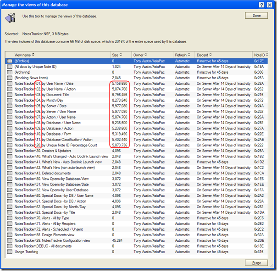This screenshot has height=271, width=277.
Task: Select row 60. Special Docs - by DB / User Name
Action: [136, 195]
